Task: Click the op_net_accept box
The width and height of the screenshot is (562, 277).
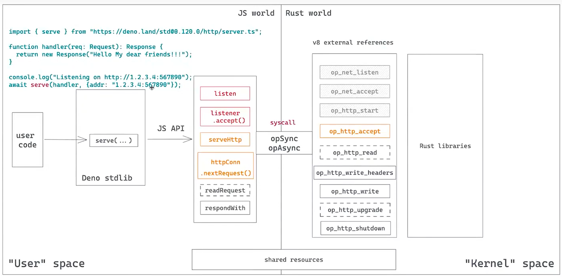Action: click(x=354, y=91)
